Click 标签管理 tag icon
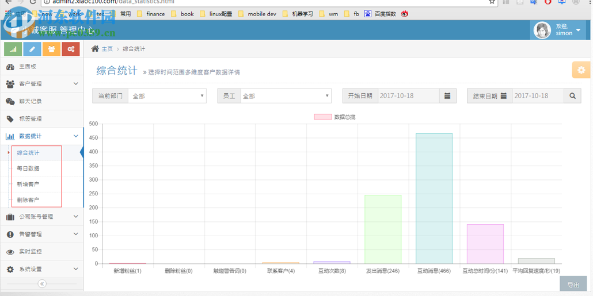593x296 pixels. pos(10,119)
